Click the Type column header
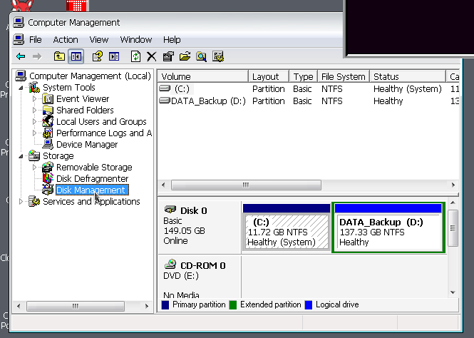Image resolution: width=474 pixels, height=338 pixels. pyautogui.click(x=303, y=76)
